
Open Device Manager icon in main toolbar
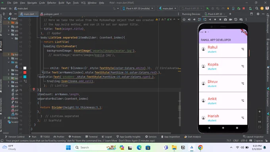pos(250,8)
